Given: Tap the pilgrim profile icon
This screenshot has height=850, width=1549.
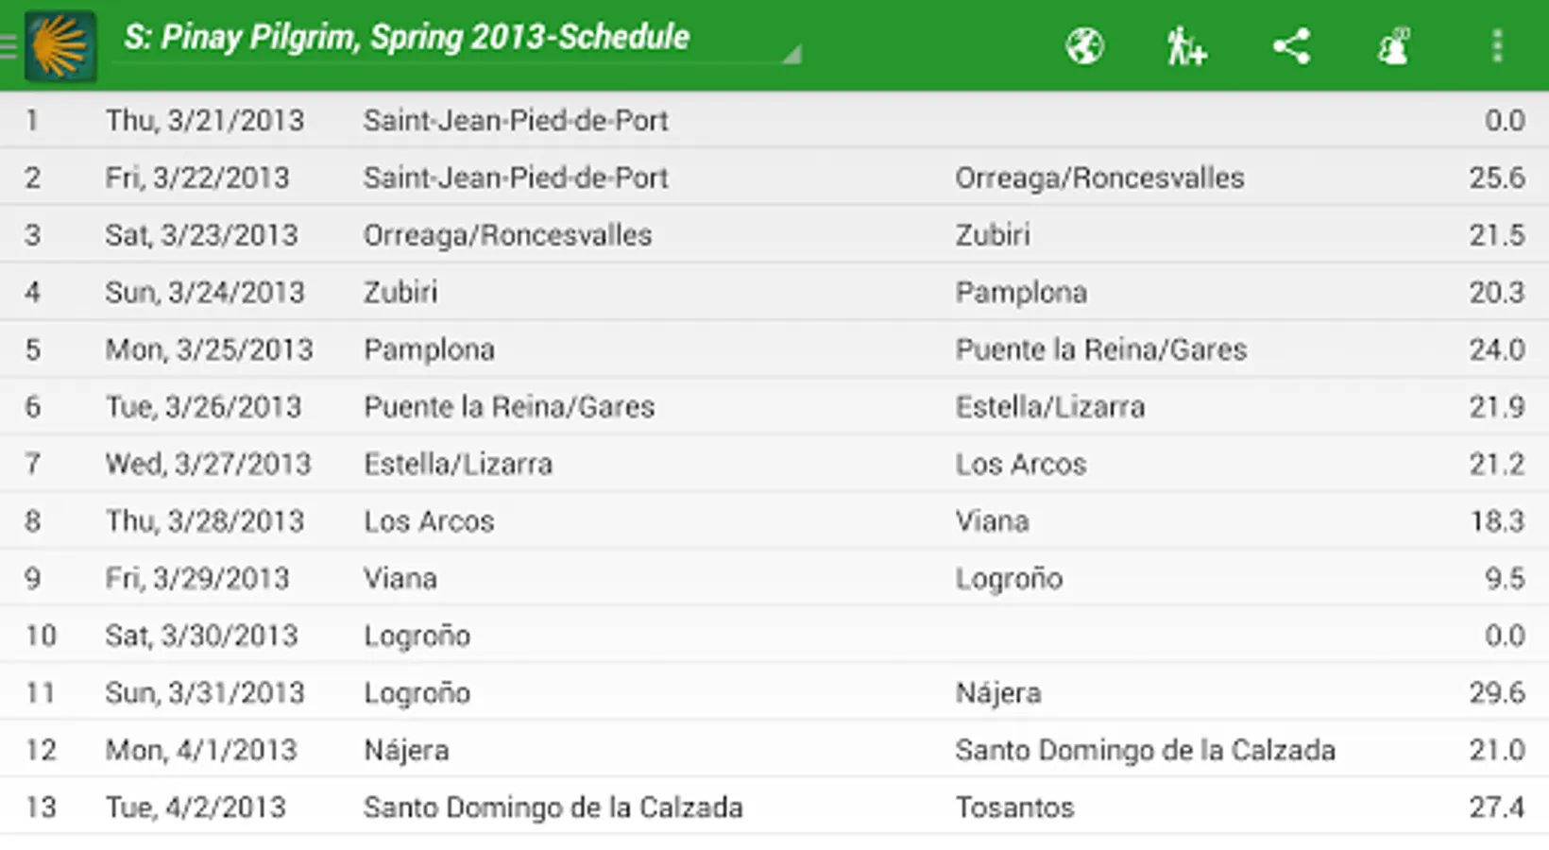Looking at the screenshot, I should pyautogui.click(x=1394, y=45).
